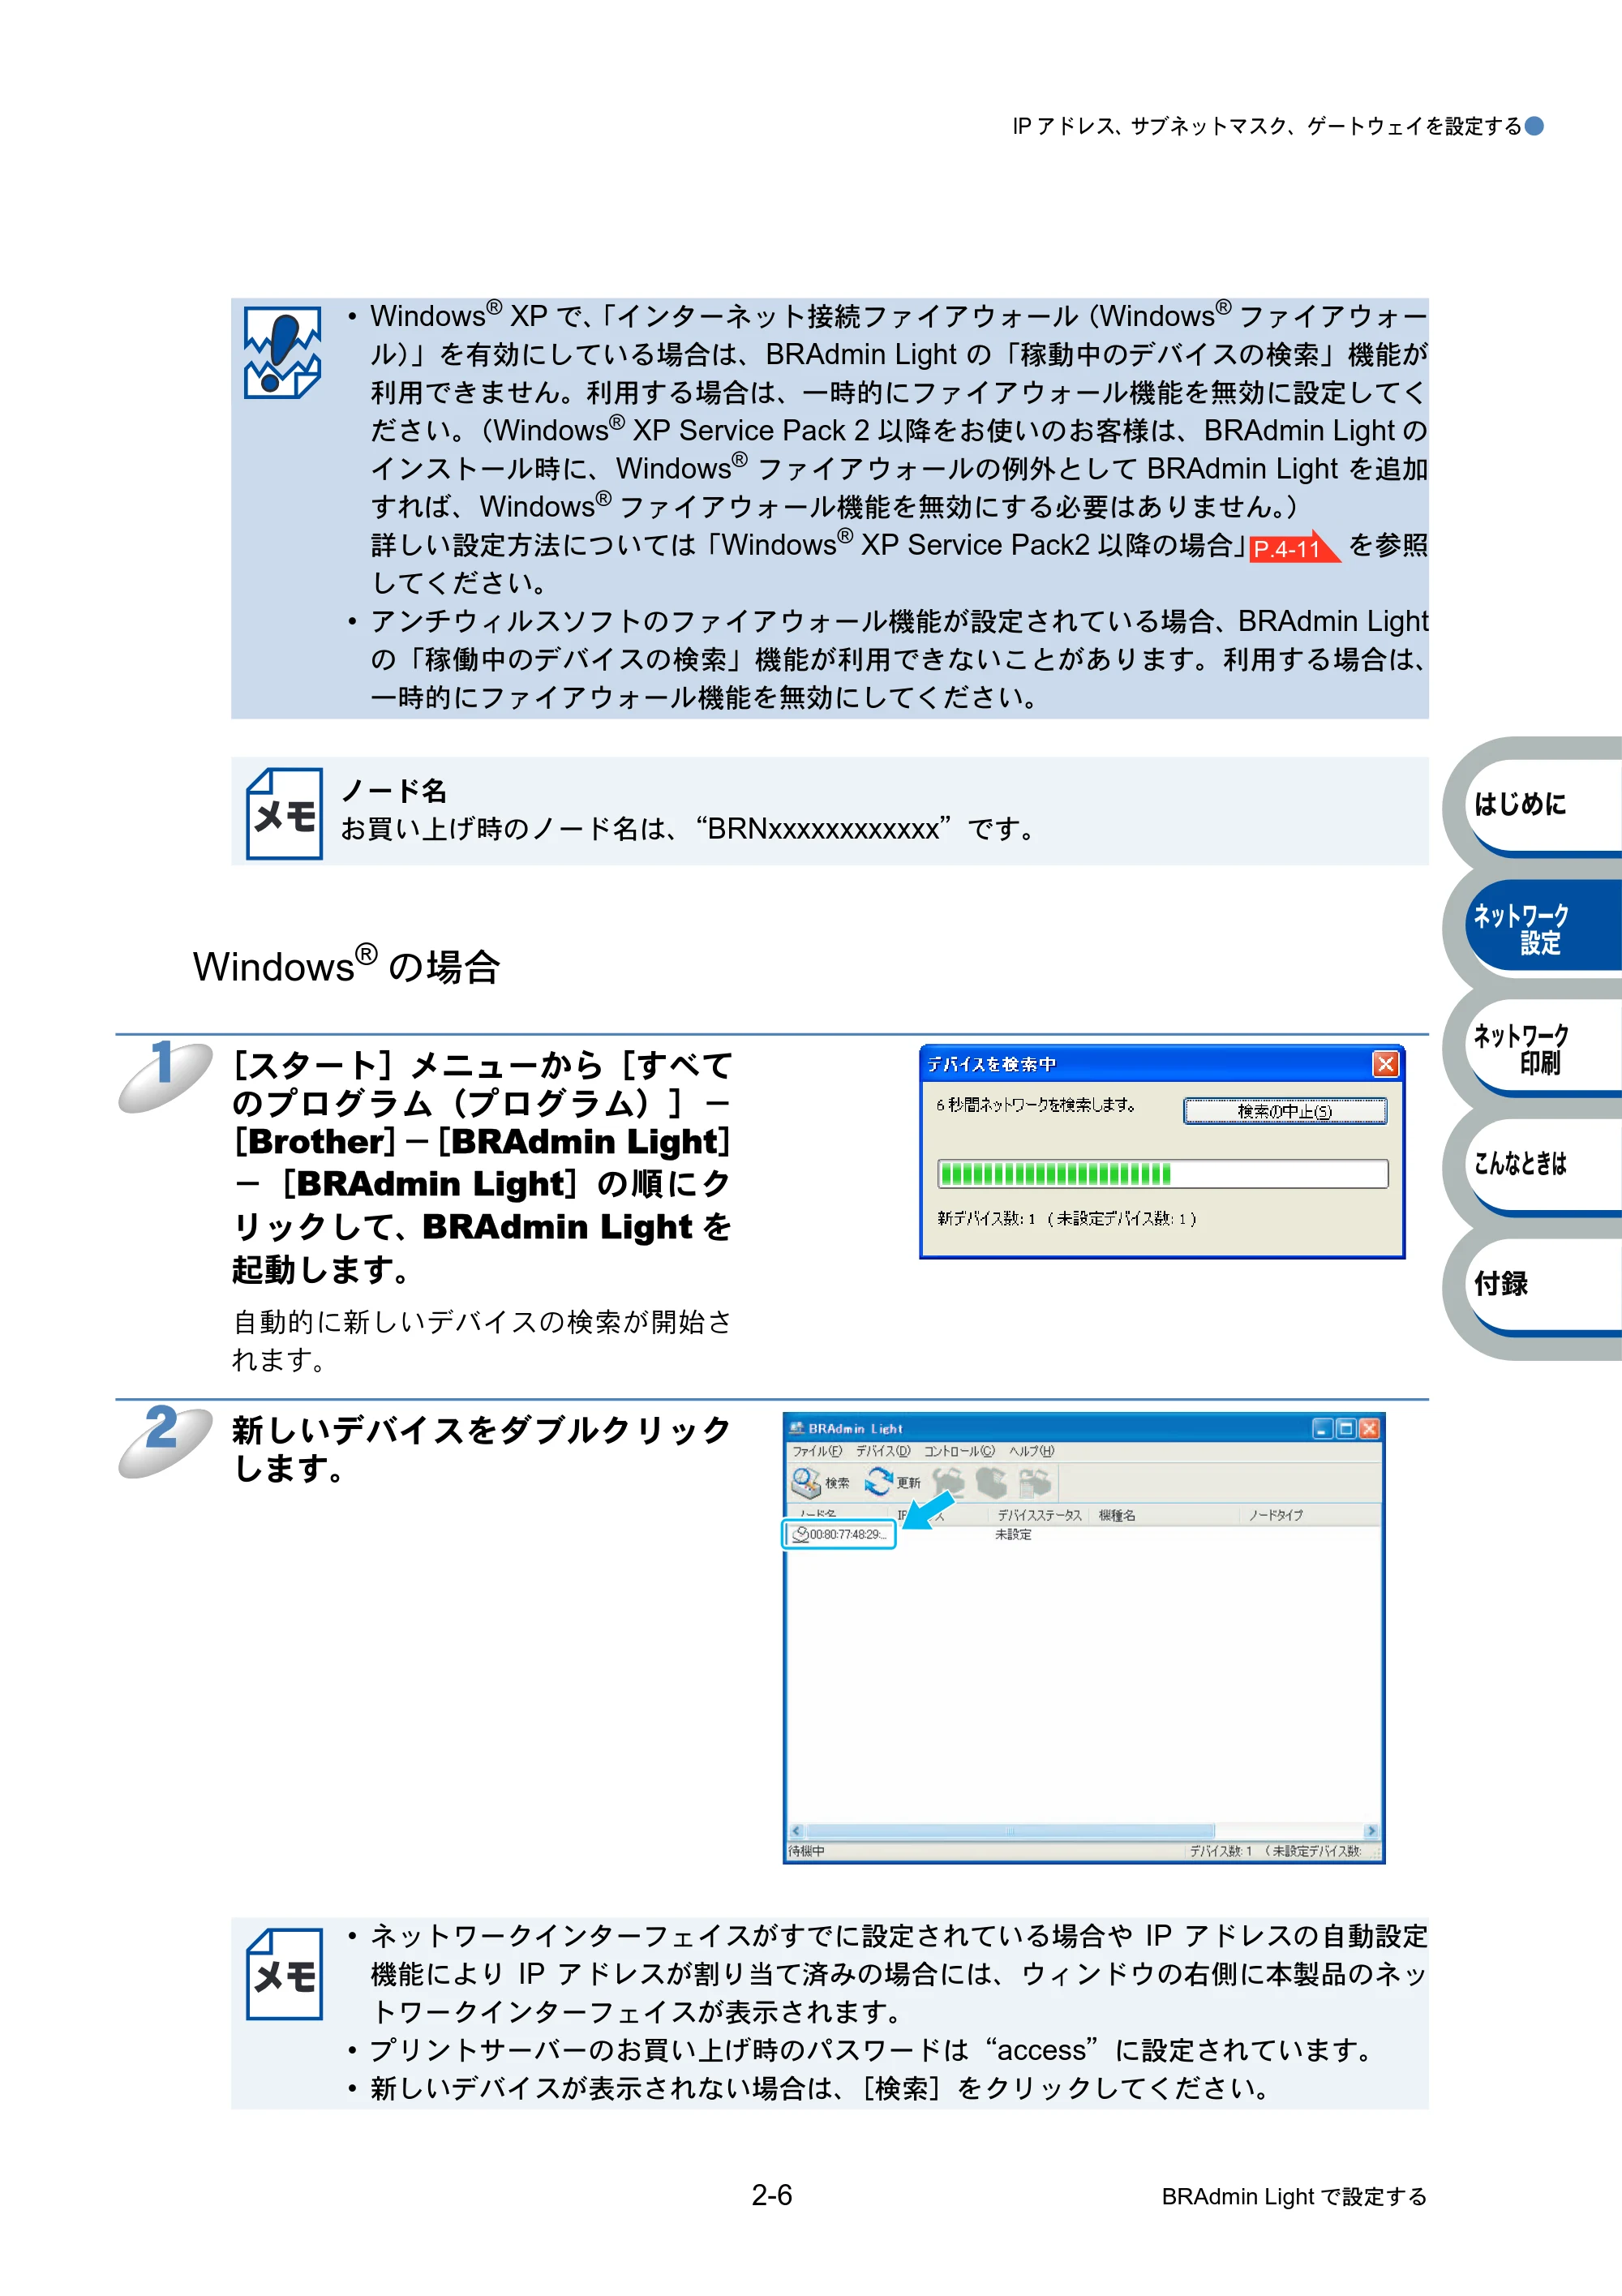Click the メモ icon in the bottom note
The width and height of the screenshot is (1622, 2296).
pos(284,1974)
